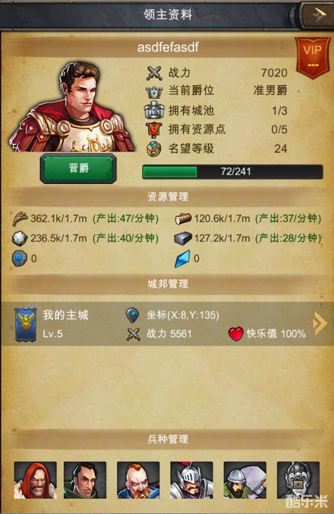Click the locked unit portrait
Screen dimensions: 334x514
(x=298, y=480)
